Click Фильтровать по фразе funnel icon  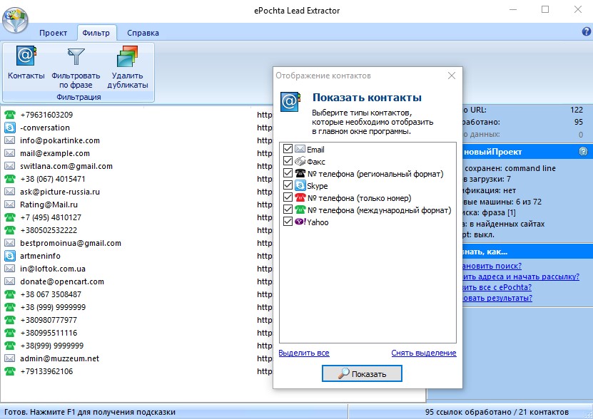tap(76, 56)
